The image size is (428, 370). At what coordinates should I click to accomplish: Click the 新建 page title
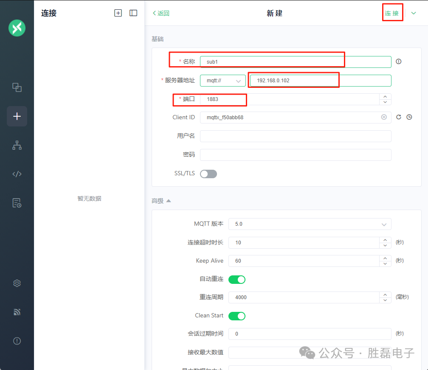[x=275, y=13]
